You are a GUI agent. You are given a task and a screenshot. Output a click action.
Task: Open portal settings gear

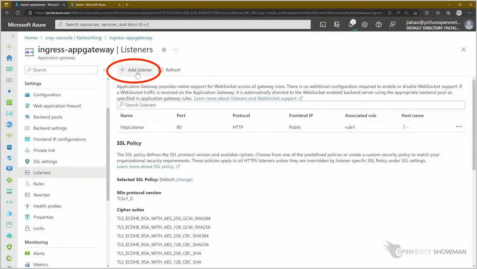tap(364, 25)
